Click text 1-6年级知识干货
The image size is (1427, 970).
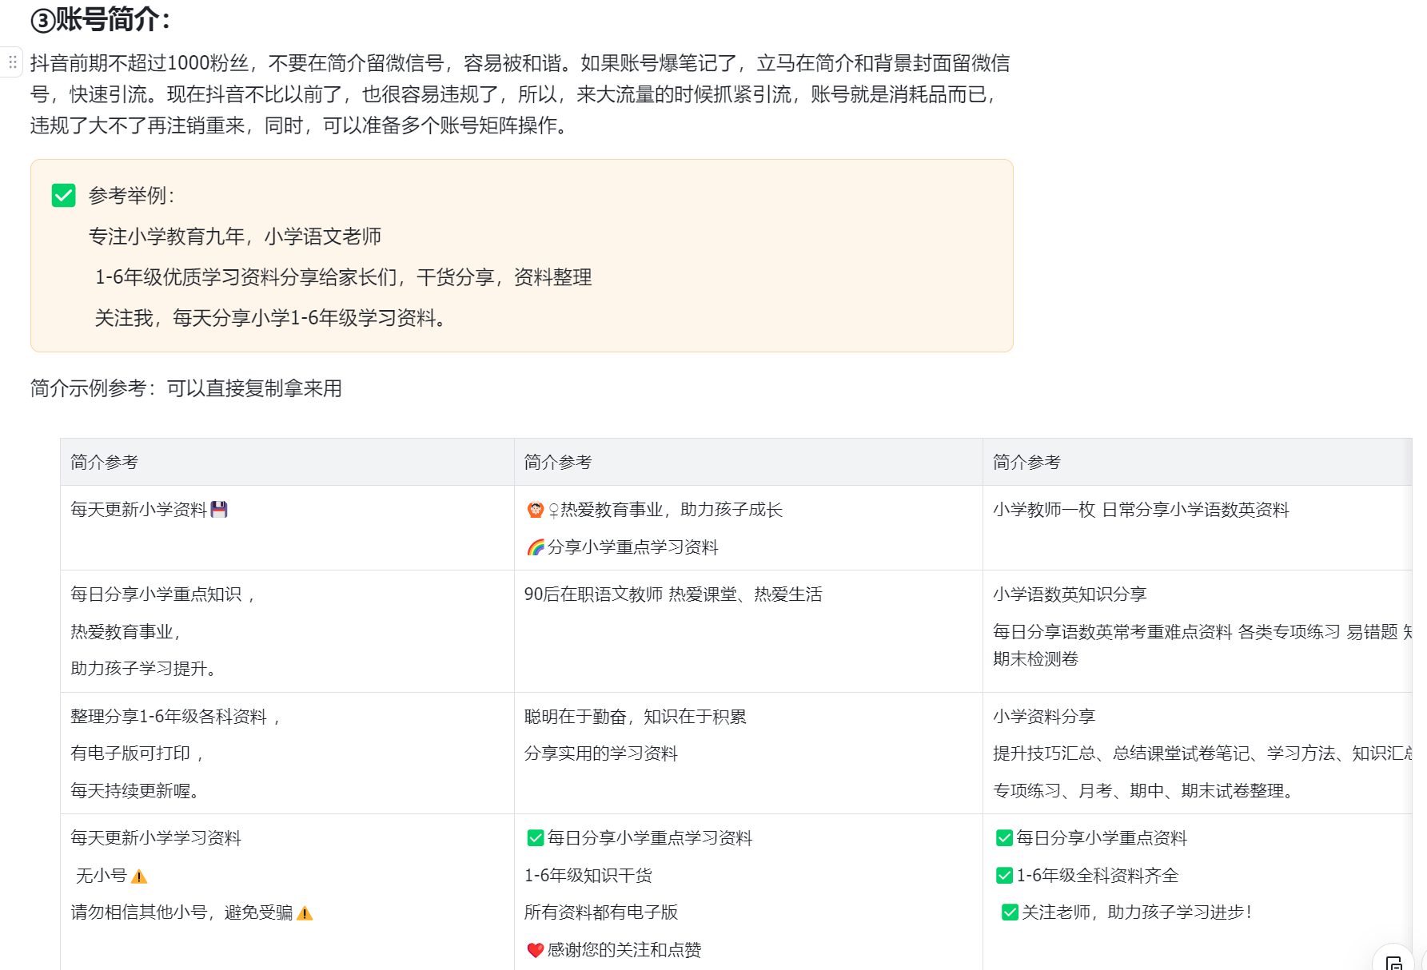[x=588, y=876]
